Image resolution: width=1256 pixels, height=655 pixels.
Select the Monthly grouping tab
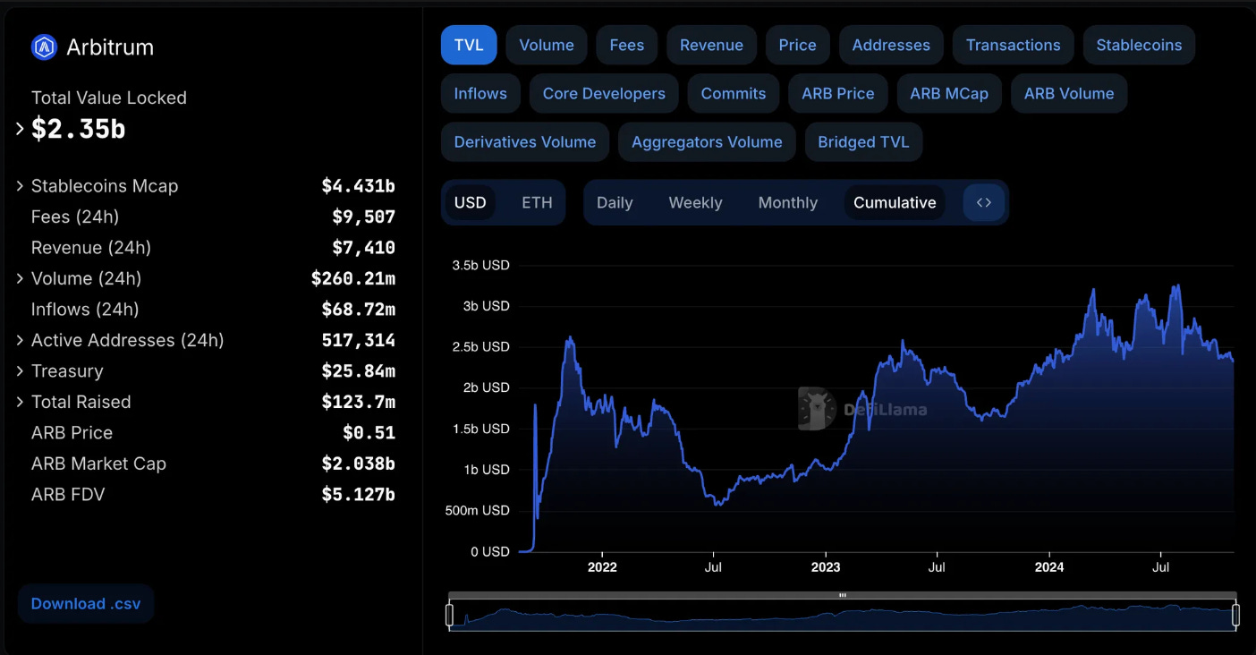787,202
